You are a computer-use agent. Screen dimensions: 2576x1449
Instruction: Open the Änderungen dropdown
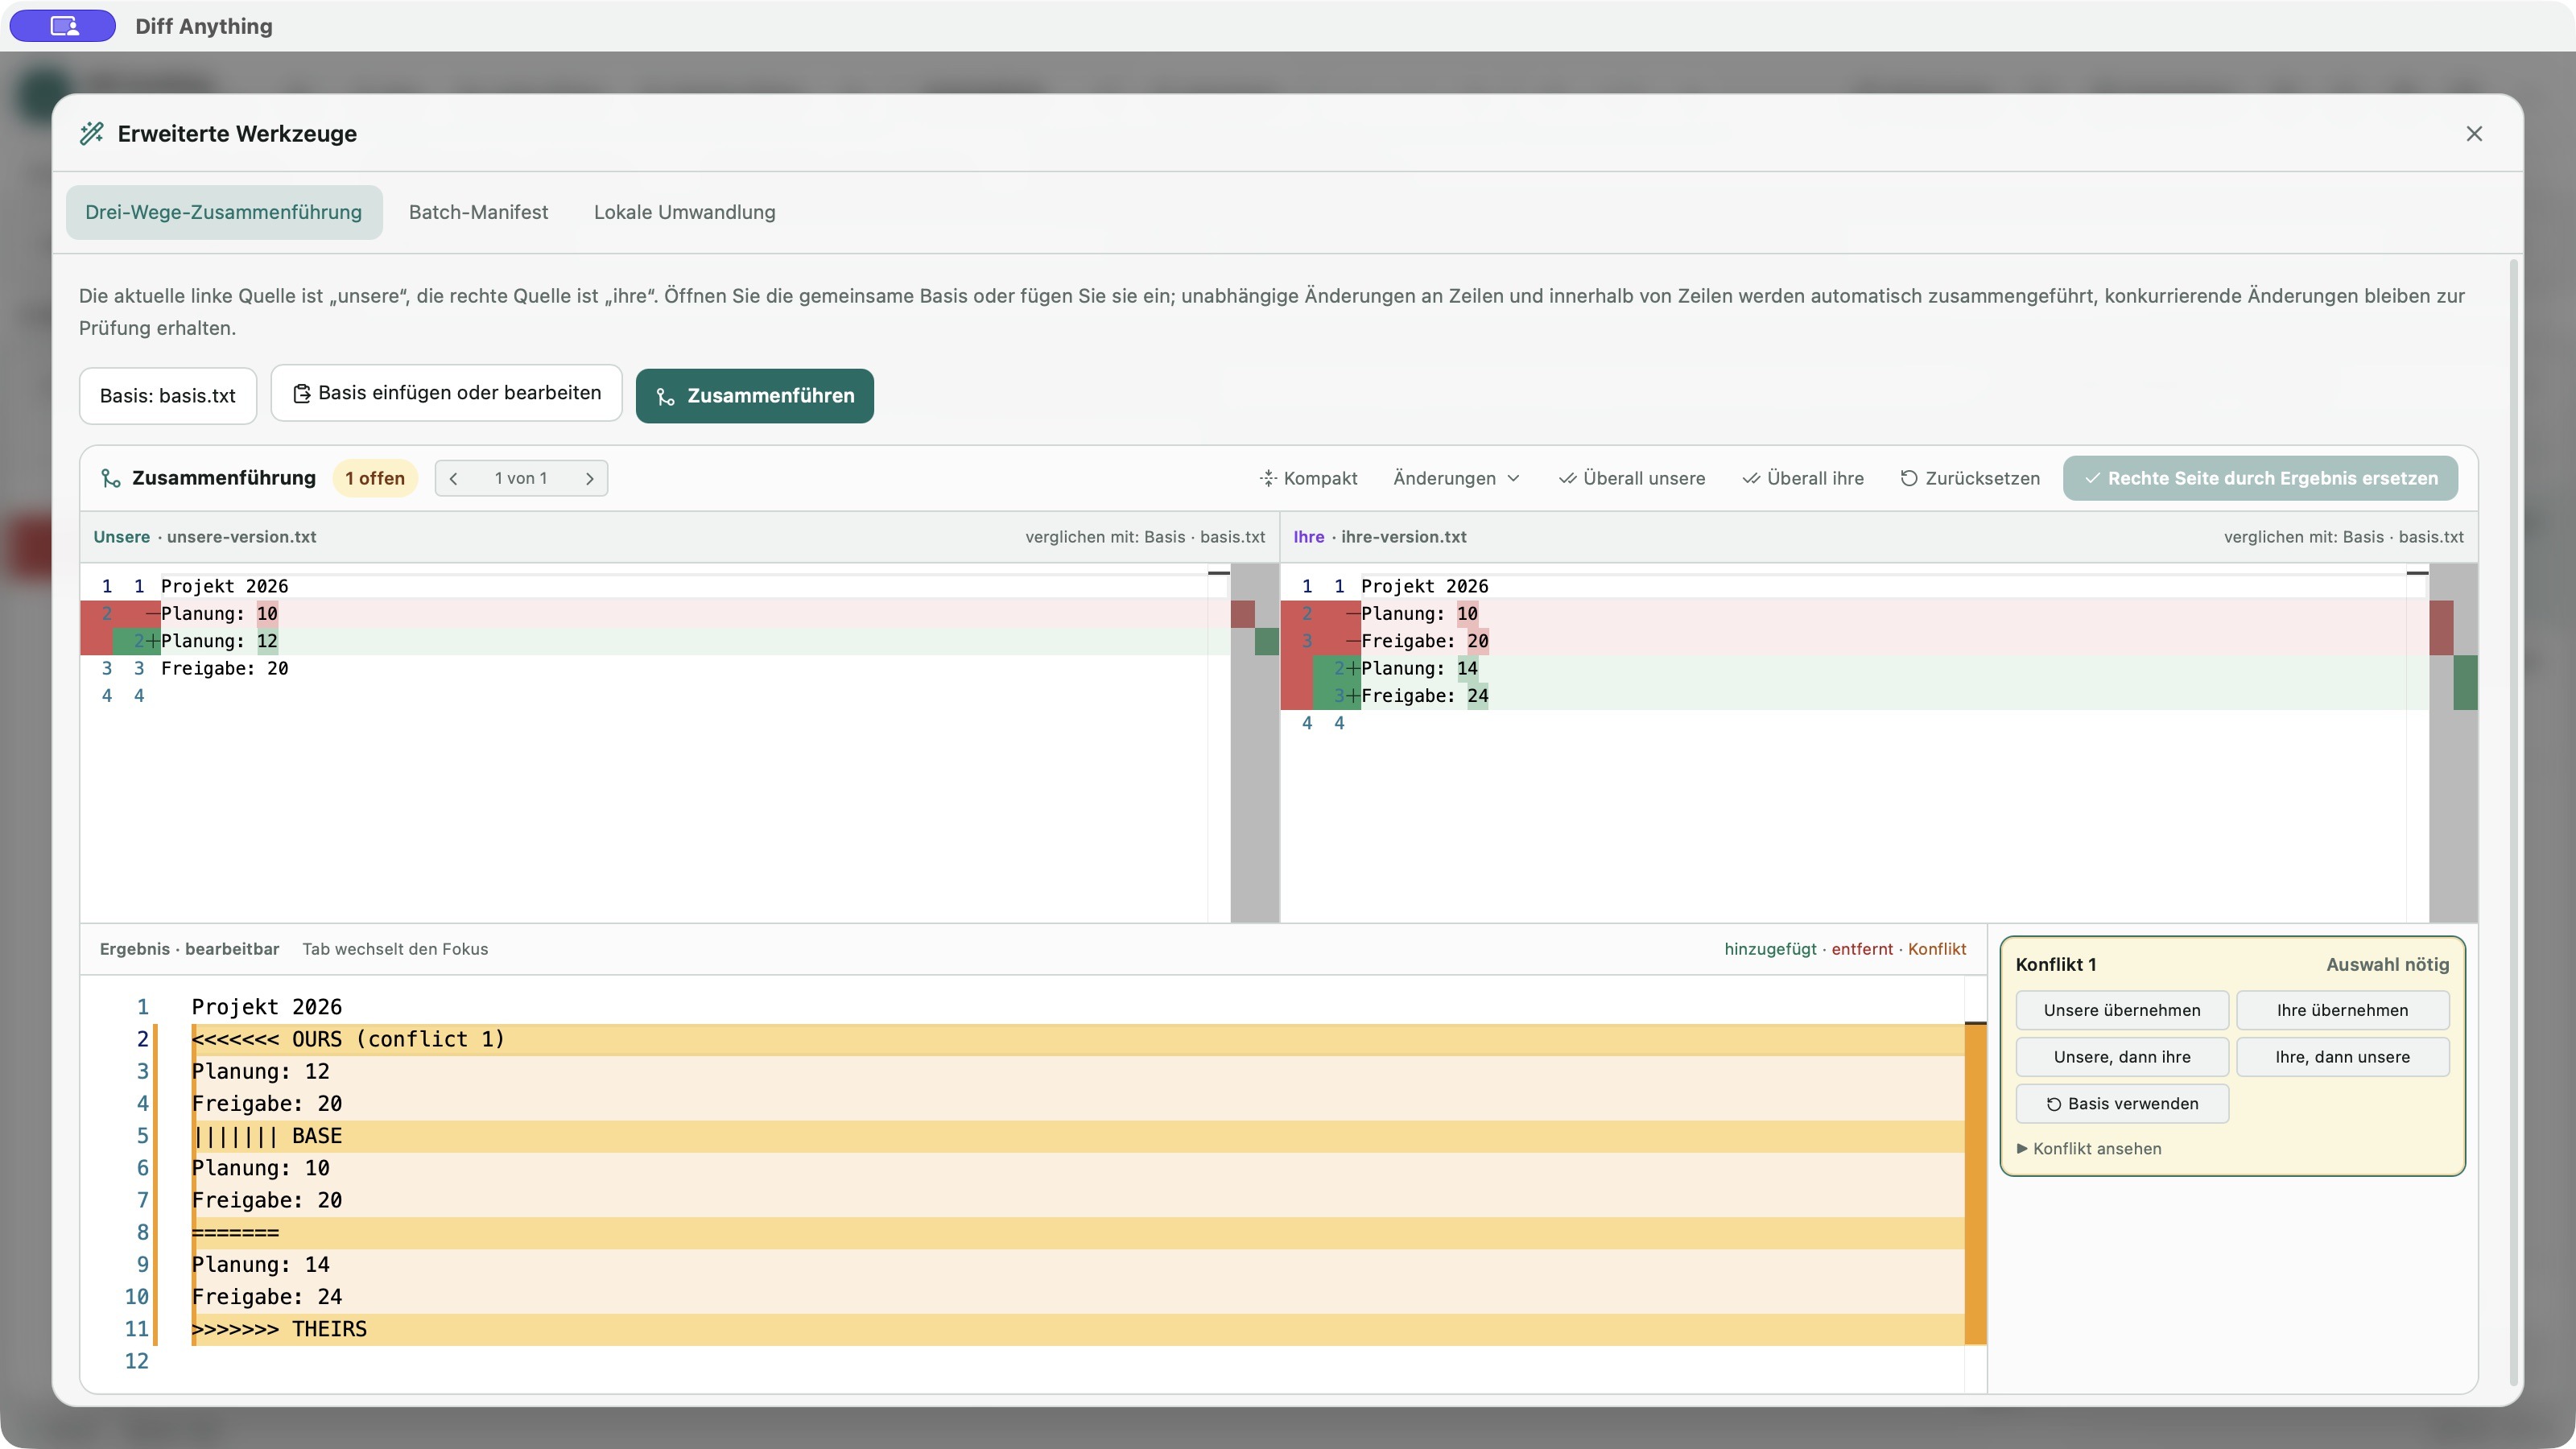pos(1456,478)
